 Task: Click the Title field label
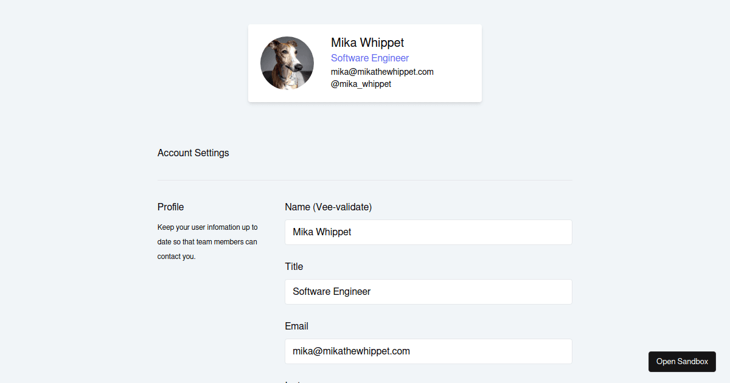tap(294, 267)
